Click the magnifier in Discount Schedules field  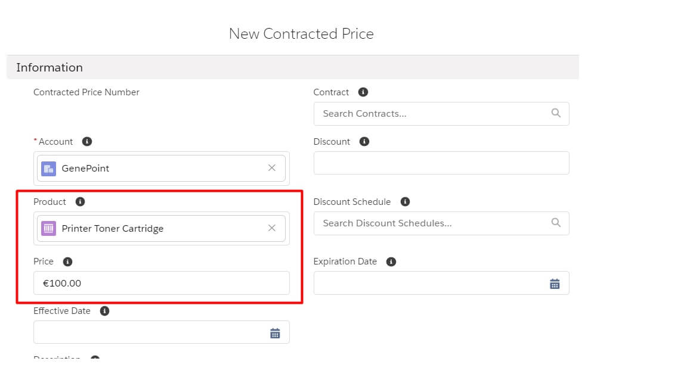click(556, 223)
